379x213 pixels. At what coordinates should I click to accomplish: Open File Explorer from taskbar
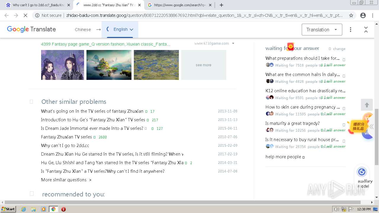33,209
